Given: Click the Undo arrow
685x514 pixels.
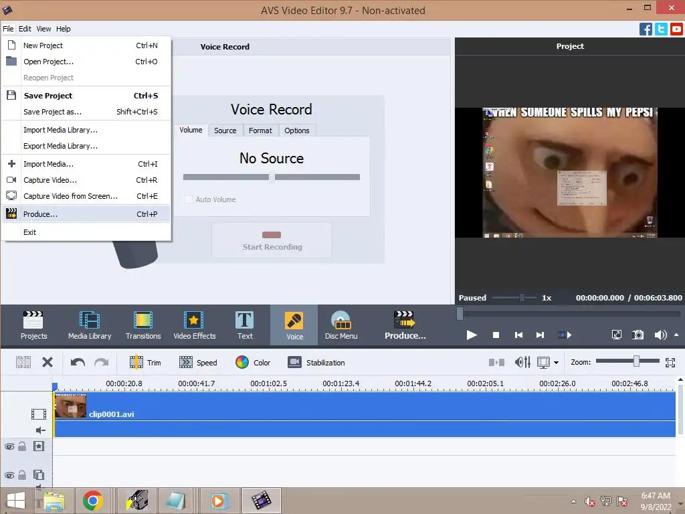Looking at the screenshot, I should 78,362.
